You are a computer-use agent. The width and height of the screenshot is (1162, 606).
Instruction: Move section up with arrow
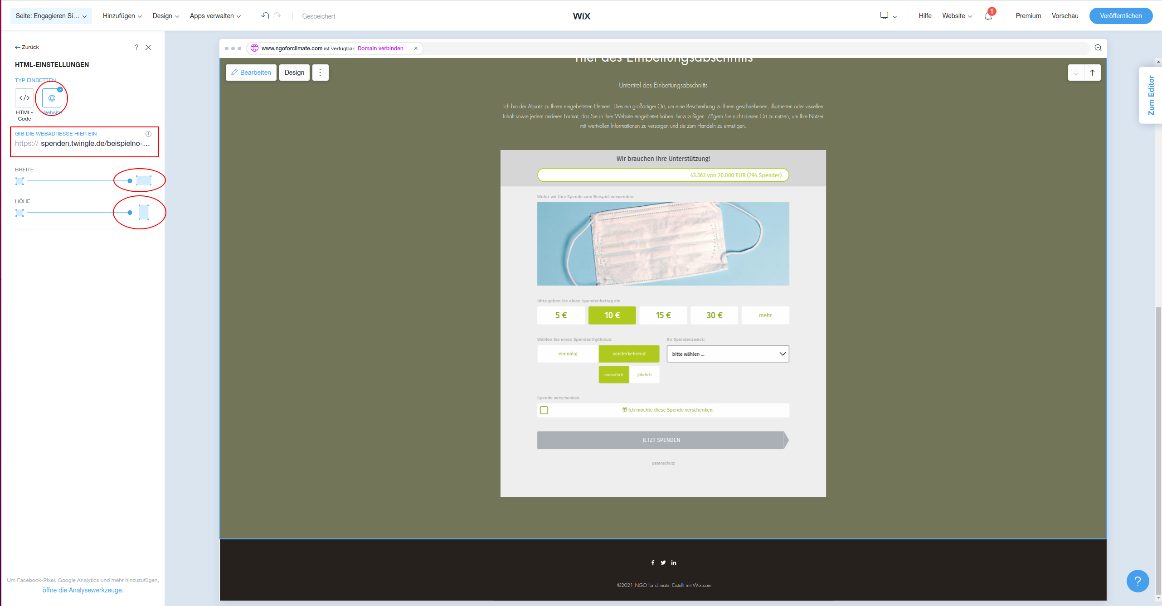pyautogui.click(x=1093, y=73)
